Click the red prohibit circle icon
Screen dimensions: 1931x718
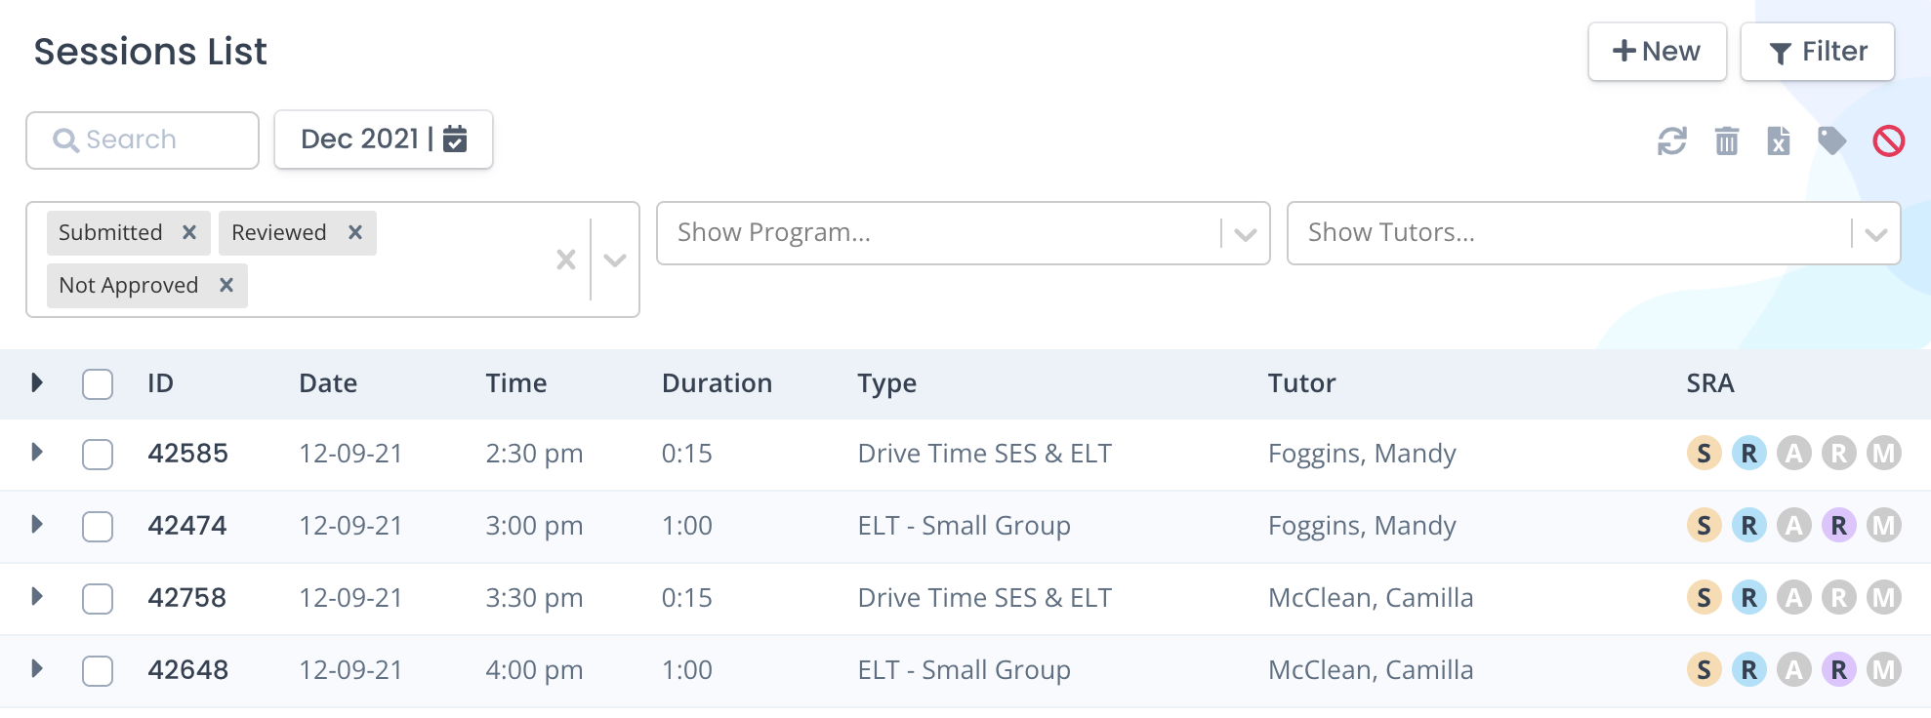pyautogui.click(x=1889, y=141)
